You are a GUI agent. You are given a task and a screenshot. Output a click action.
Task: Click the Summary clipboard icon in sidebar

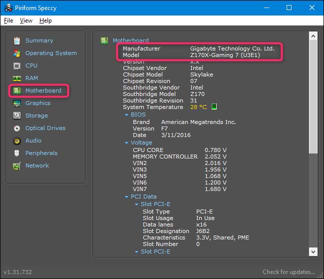pyautogui.click(x=17, y=40)
